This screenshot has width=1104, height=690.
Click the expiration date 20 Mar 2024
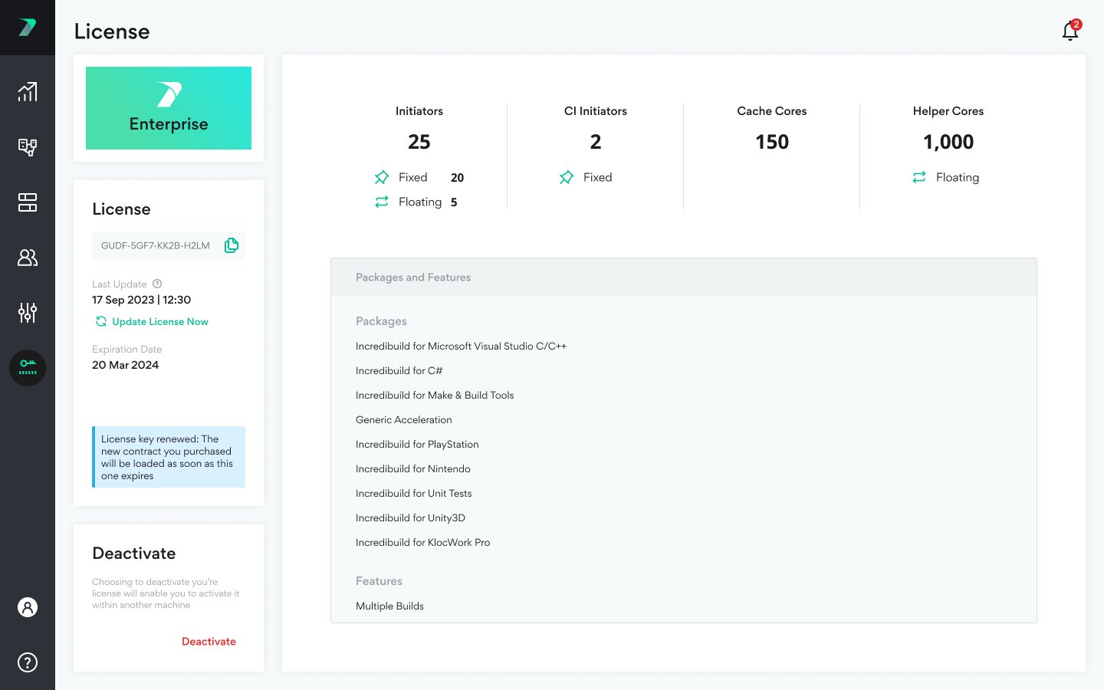(126, 365)
